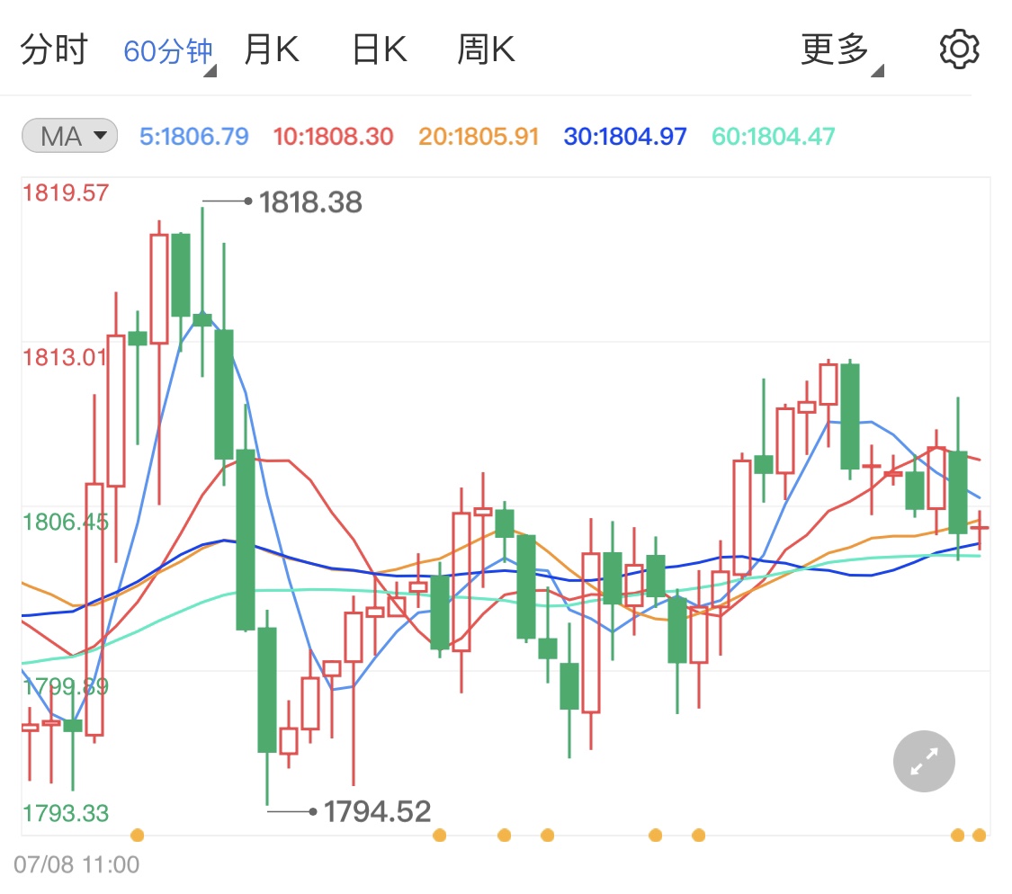
Task: Click an orange event dot below the chart
Action: [137, 835]
